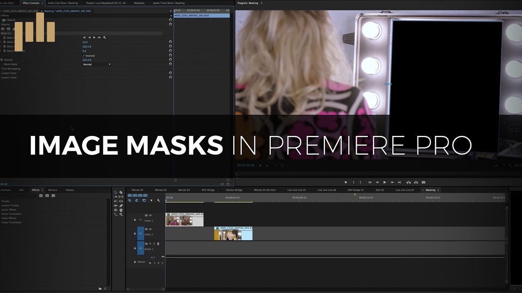This screenshot has height=293, width=522.
Task: Click Go to In point button
Action: 370,182
